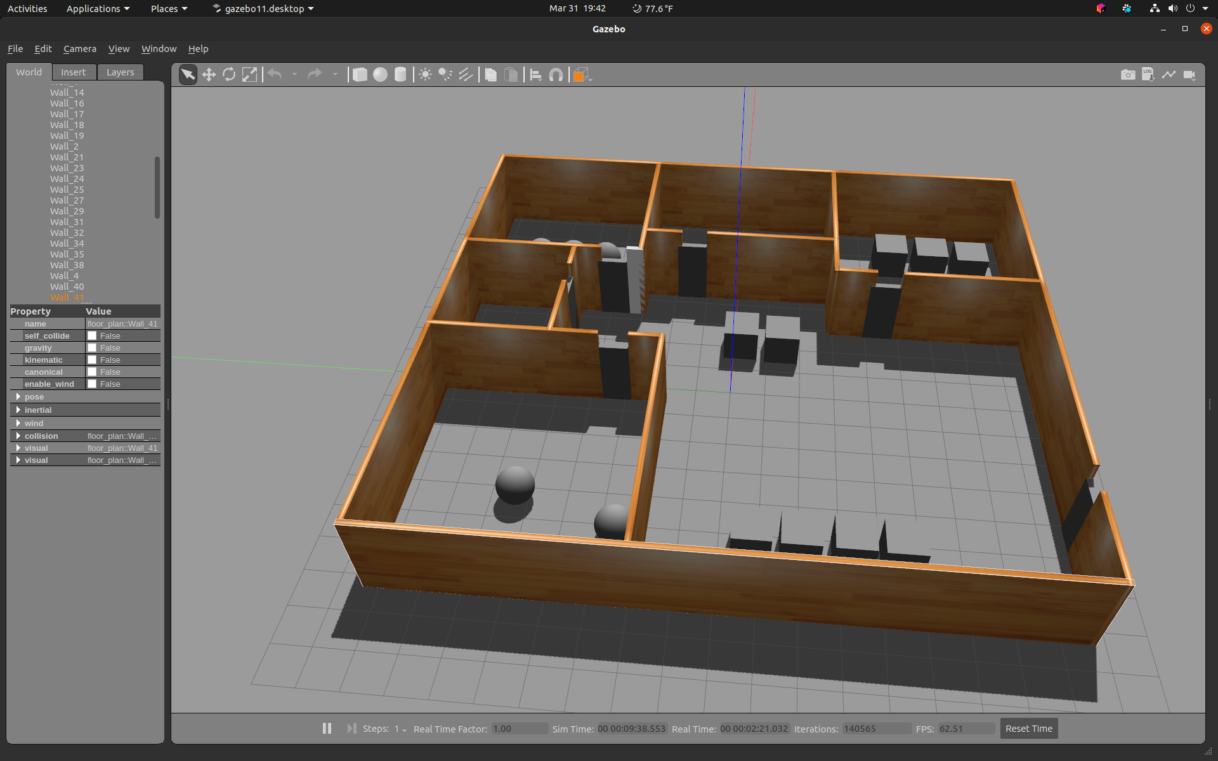The width and height of the screenshot is (1218, 761).
Task: Activate the rotate mode tool
Action: 229,75
